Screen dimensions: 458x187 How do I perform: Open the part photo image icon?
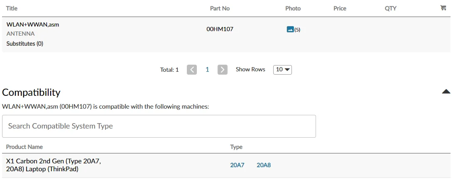coord(290,29)
